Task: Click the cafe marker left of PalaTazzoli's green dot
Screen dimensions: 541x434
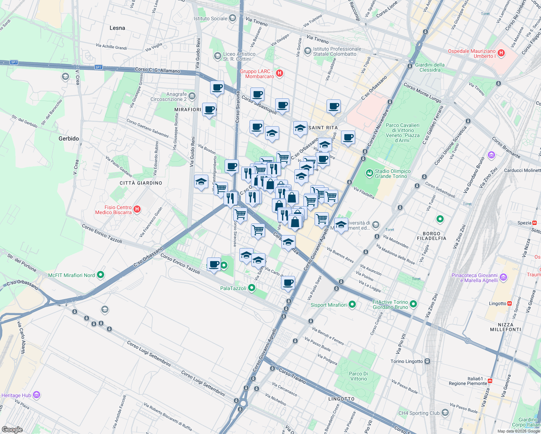Action: tap(214, 265)
